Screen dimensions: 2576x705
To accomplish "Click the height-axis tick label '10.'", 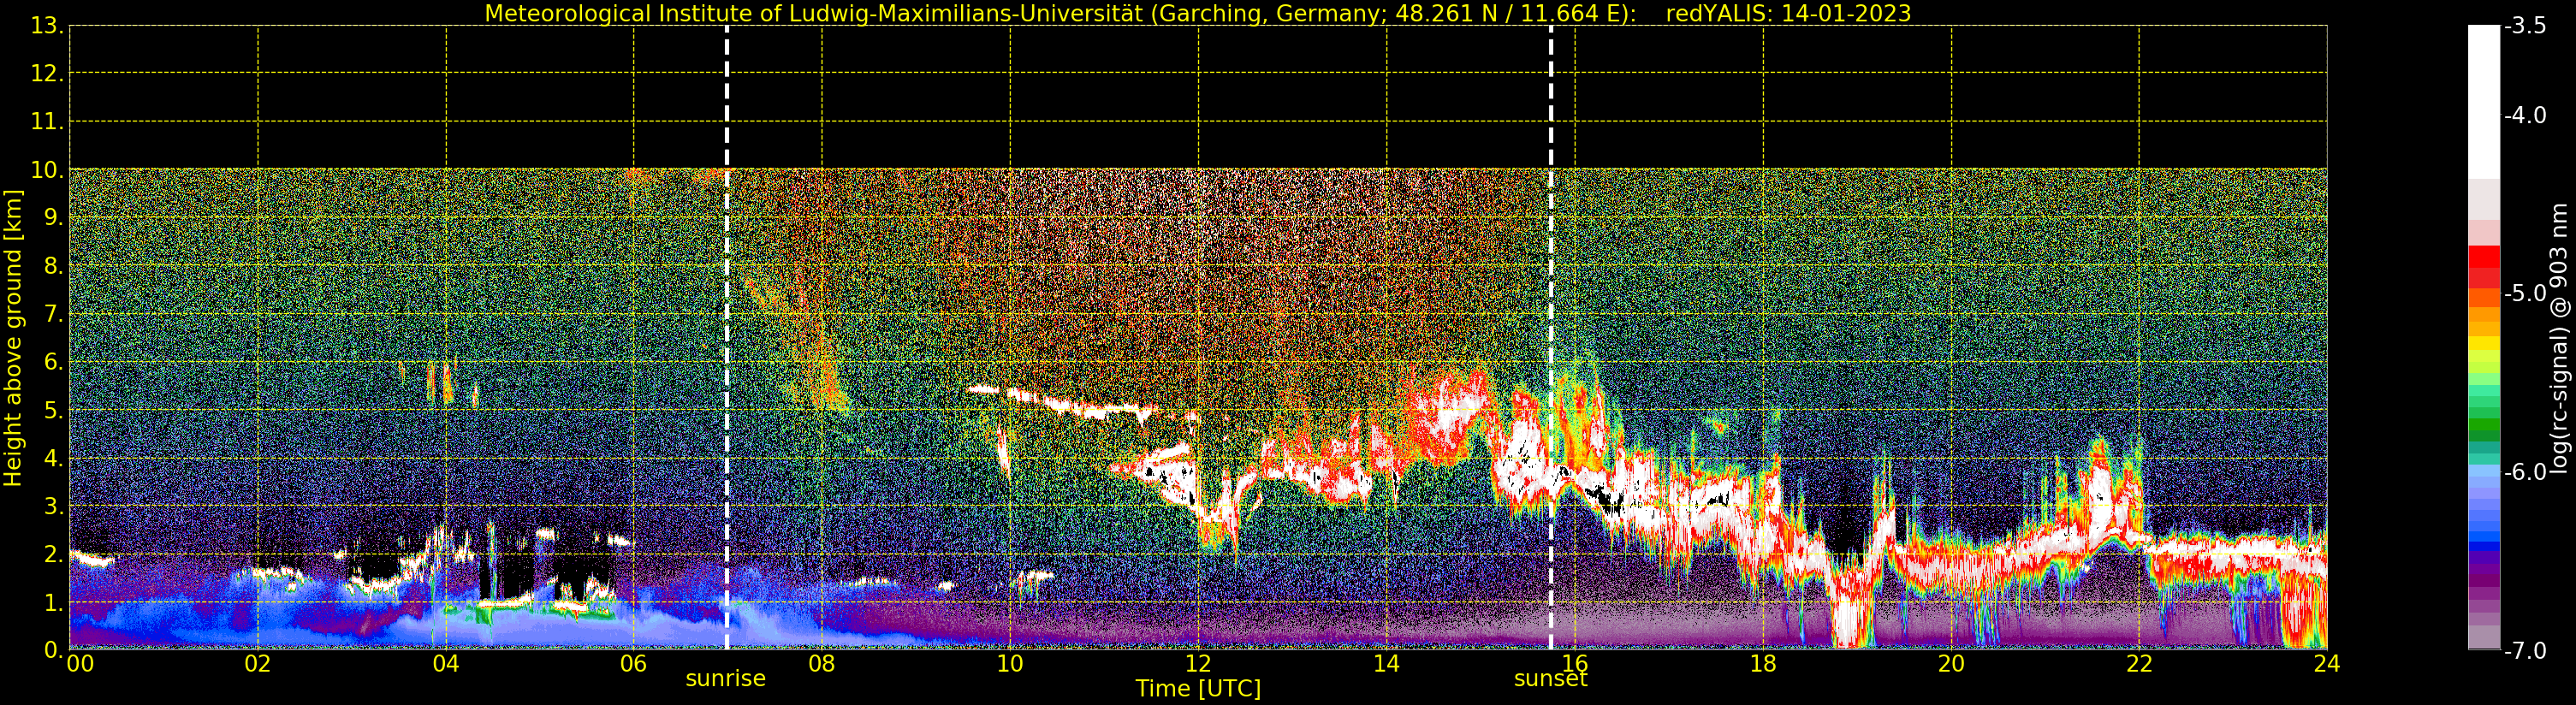I will [47, 170].
